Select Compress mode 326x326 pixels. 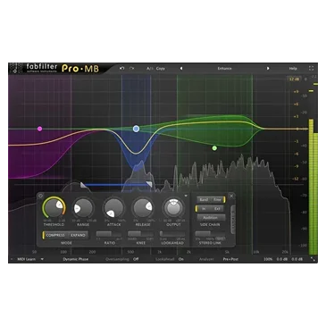coord(55,235)
